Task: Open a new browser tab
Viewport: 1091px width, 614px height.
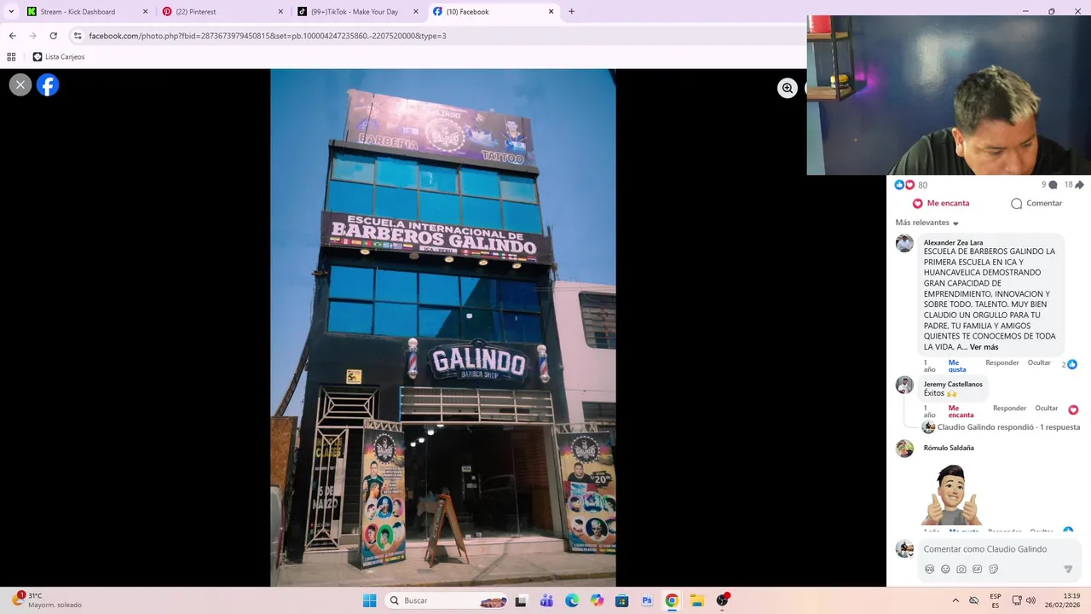Action: click(x=571, y=12)
